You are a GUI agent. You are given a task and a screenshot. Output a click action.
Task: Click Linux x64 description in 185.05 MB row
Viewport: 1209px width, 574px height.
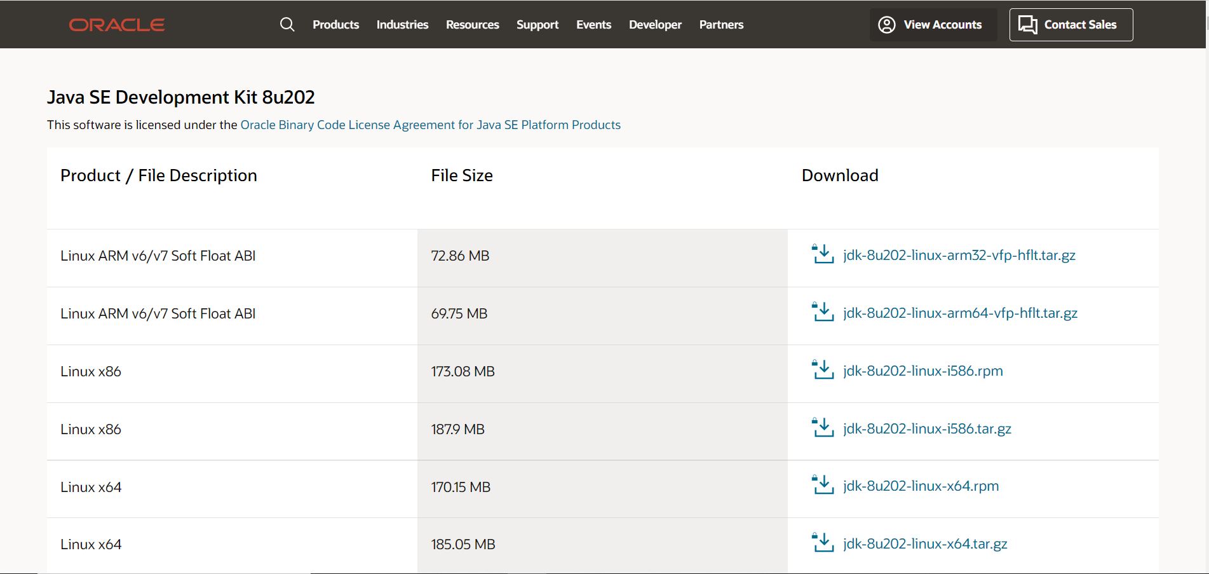pos(91,544)
